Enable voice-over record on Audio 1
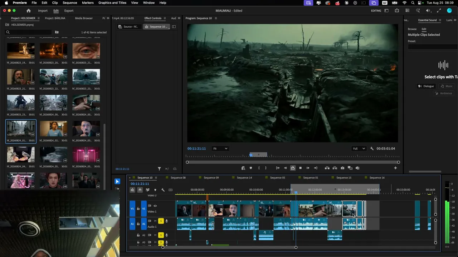This screenshot has height=257, width=458. 166,221
